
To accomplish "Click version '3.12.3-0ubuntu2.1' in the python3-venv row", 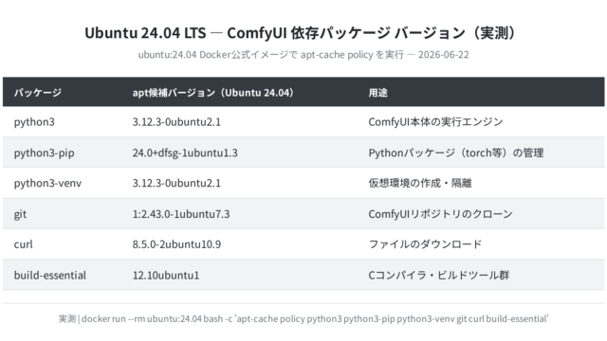I will point(176,183).
